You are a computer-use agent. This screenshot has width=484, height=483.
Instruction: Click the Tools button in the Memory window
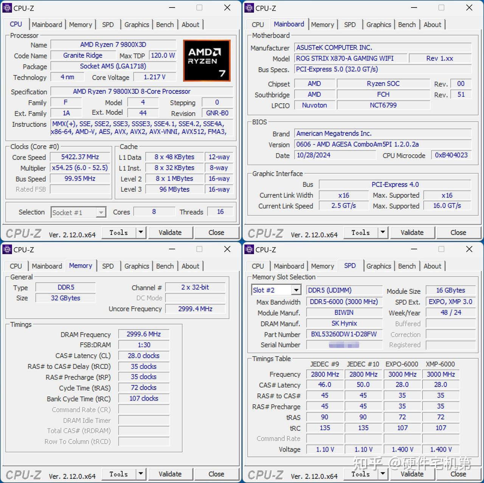tap(118, 474)
